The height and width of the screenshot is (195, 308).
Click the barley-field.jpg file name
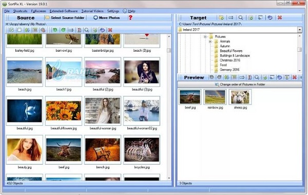point(25,51)
